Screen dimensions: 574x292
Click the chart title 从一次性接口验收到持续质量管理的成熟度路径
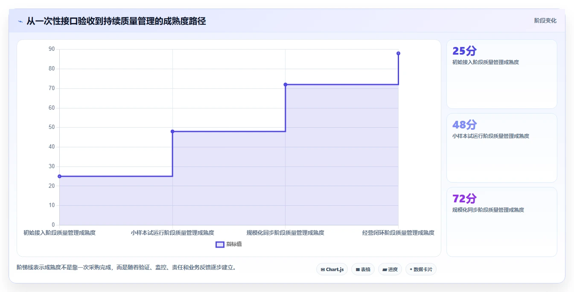[116, 21]
